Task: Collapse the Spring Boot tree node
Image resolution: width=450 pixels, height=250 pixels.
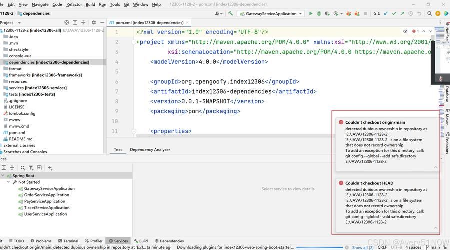Action: click(3, 176)
